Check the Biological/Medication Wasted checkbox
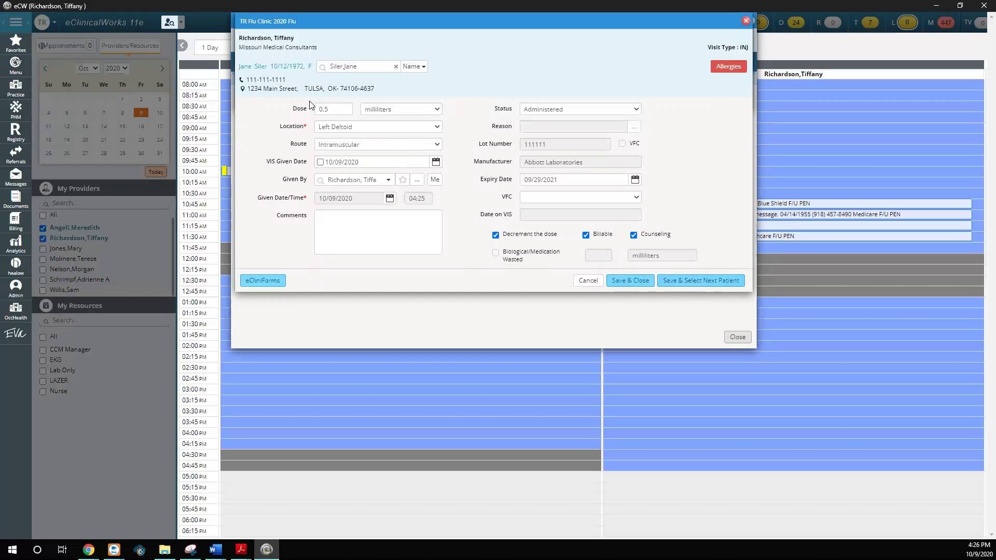 click(495, 253)
